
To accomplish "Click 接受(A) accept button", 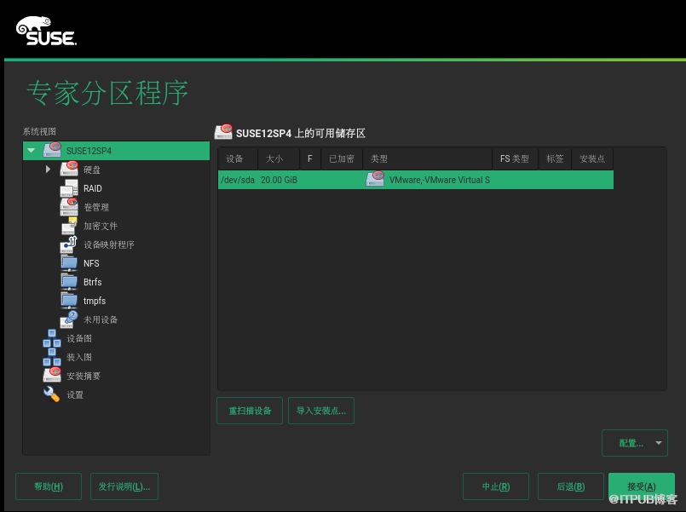I will pos(642,486).
